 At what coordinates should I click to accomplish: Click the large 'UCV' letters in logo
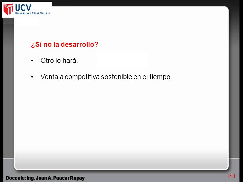click(23, 7)
